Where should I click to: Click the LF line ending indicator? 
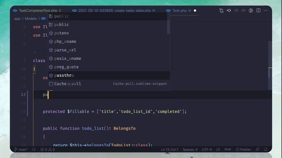click(x=218, y=149)
